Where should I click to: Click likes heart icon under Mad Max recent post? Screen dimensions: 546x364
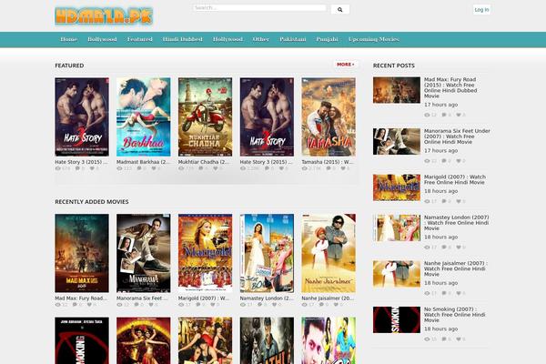tap(459, 115)
